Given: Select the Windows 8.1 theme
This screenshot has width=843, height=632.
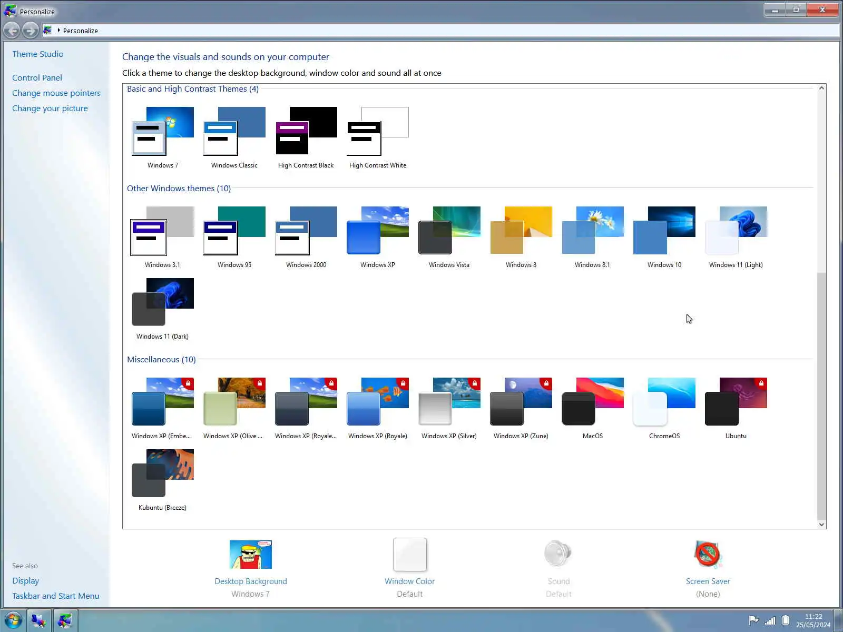Looking at the screenshot, I should point(593,237).
